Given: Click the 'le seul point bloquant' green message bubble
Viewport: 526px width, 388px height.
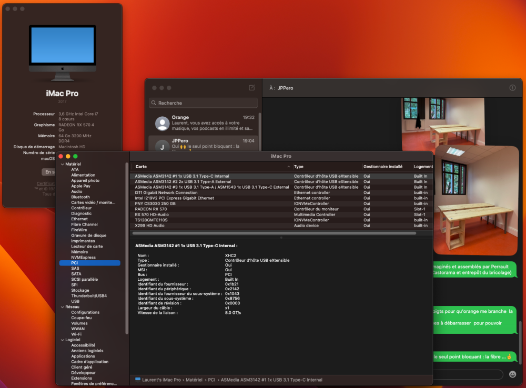Looking at the screenshot, I should [x=474, y=357].
